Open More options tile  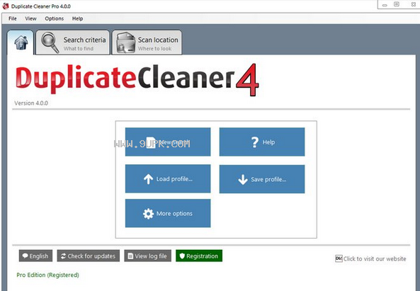pyautogui.click(x=168, y=213)
